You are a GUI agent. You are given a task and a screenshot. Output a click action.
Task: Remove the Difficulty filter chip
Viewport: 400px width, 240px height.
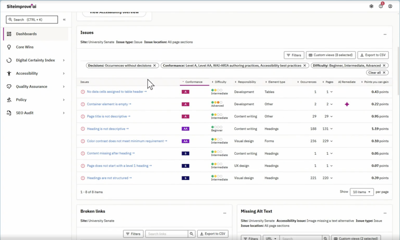(384, 66)
